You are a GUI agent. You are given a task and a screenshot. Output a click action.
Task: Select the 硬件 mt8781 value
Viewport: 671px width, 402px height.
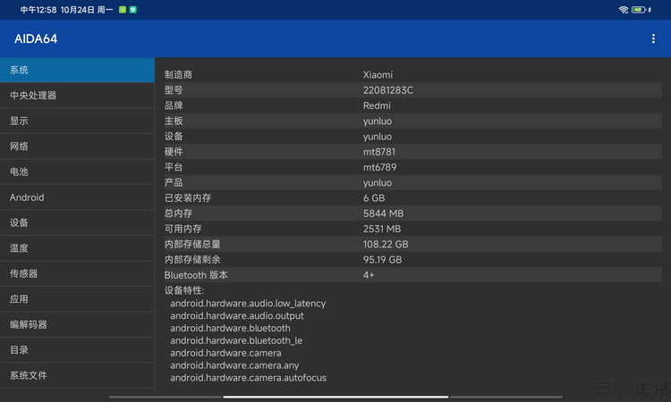(379, 152)
